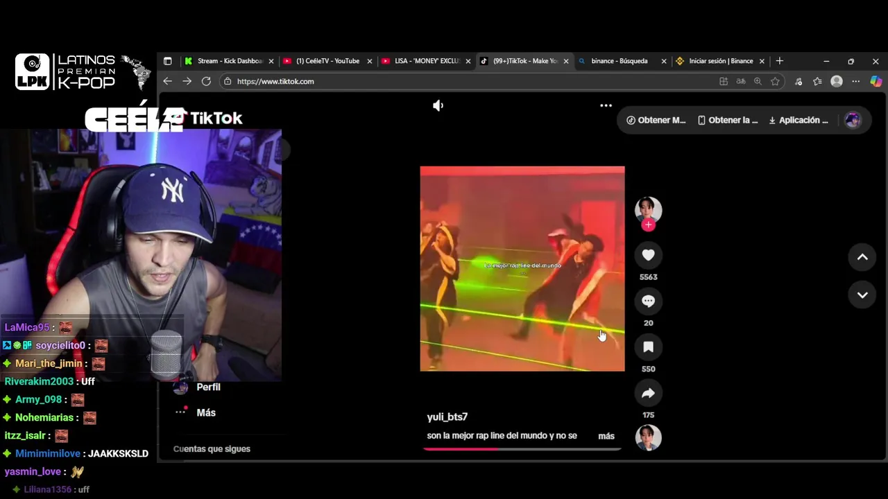Screen dimensions: 888x499
Task: Open the tab actions menu icon
Action: click(x=167, y=61)
